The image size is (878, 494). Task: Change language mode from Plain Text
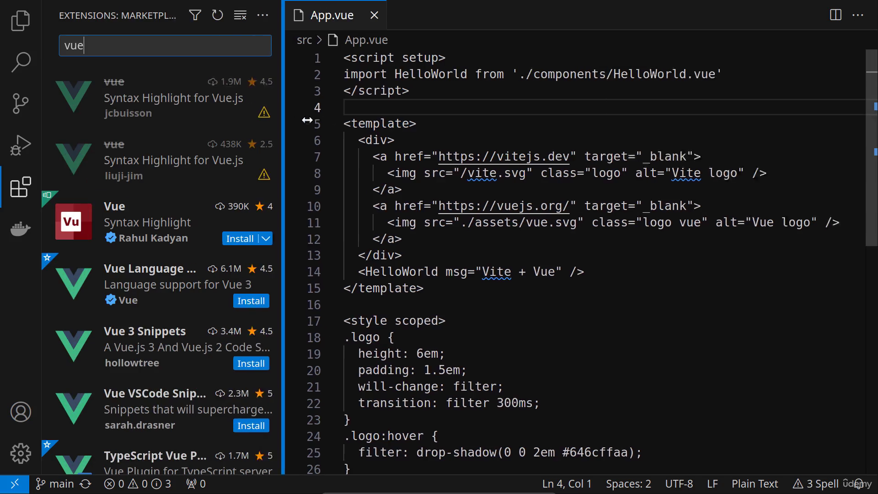pyautogui.click(x=755, y=484)
